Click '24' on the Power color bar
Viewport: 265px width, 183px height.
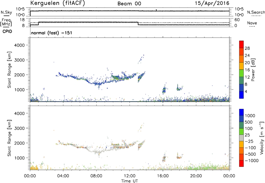click(247, 55)
